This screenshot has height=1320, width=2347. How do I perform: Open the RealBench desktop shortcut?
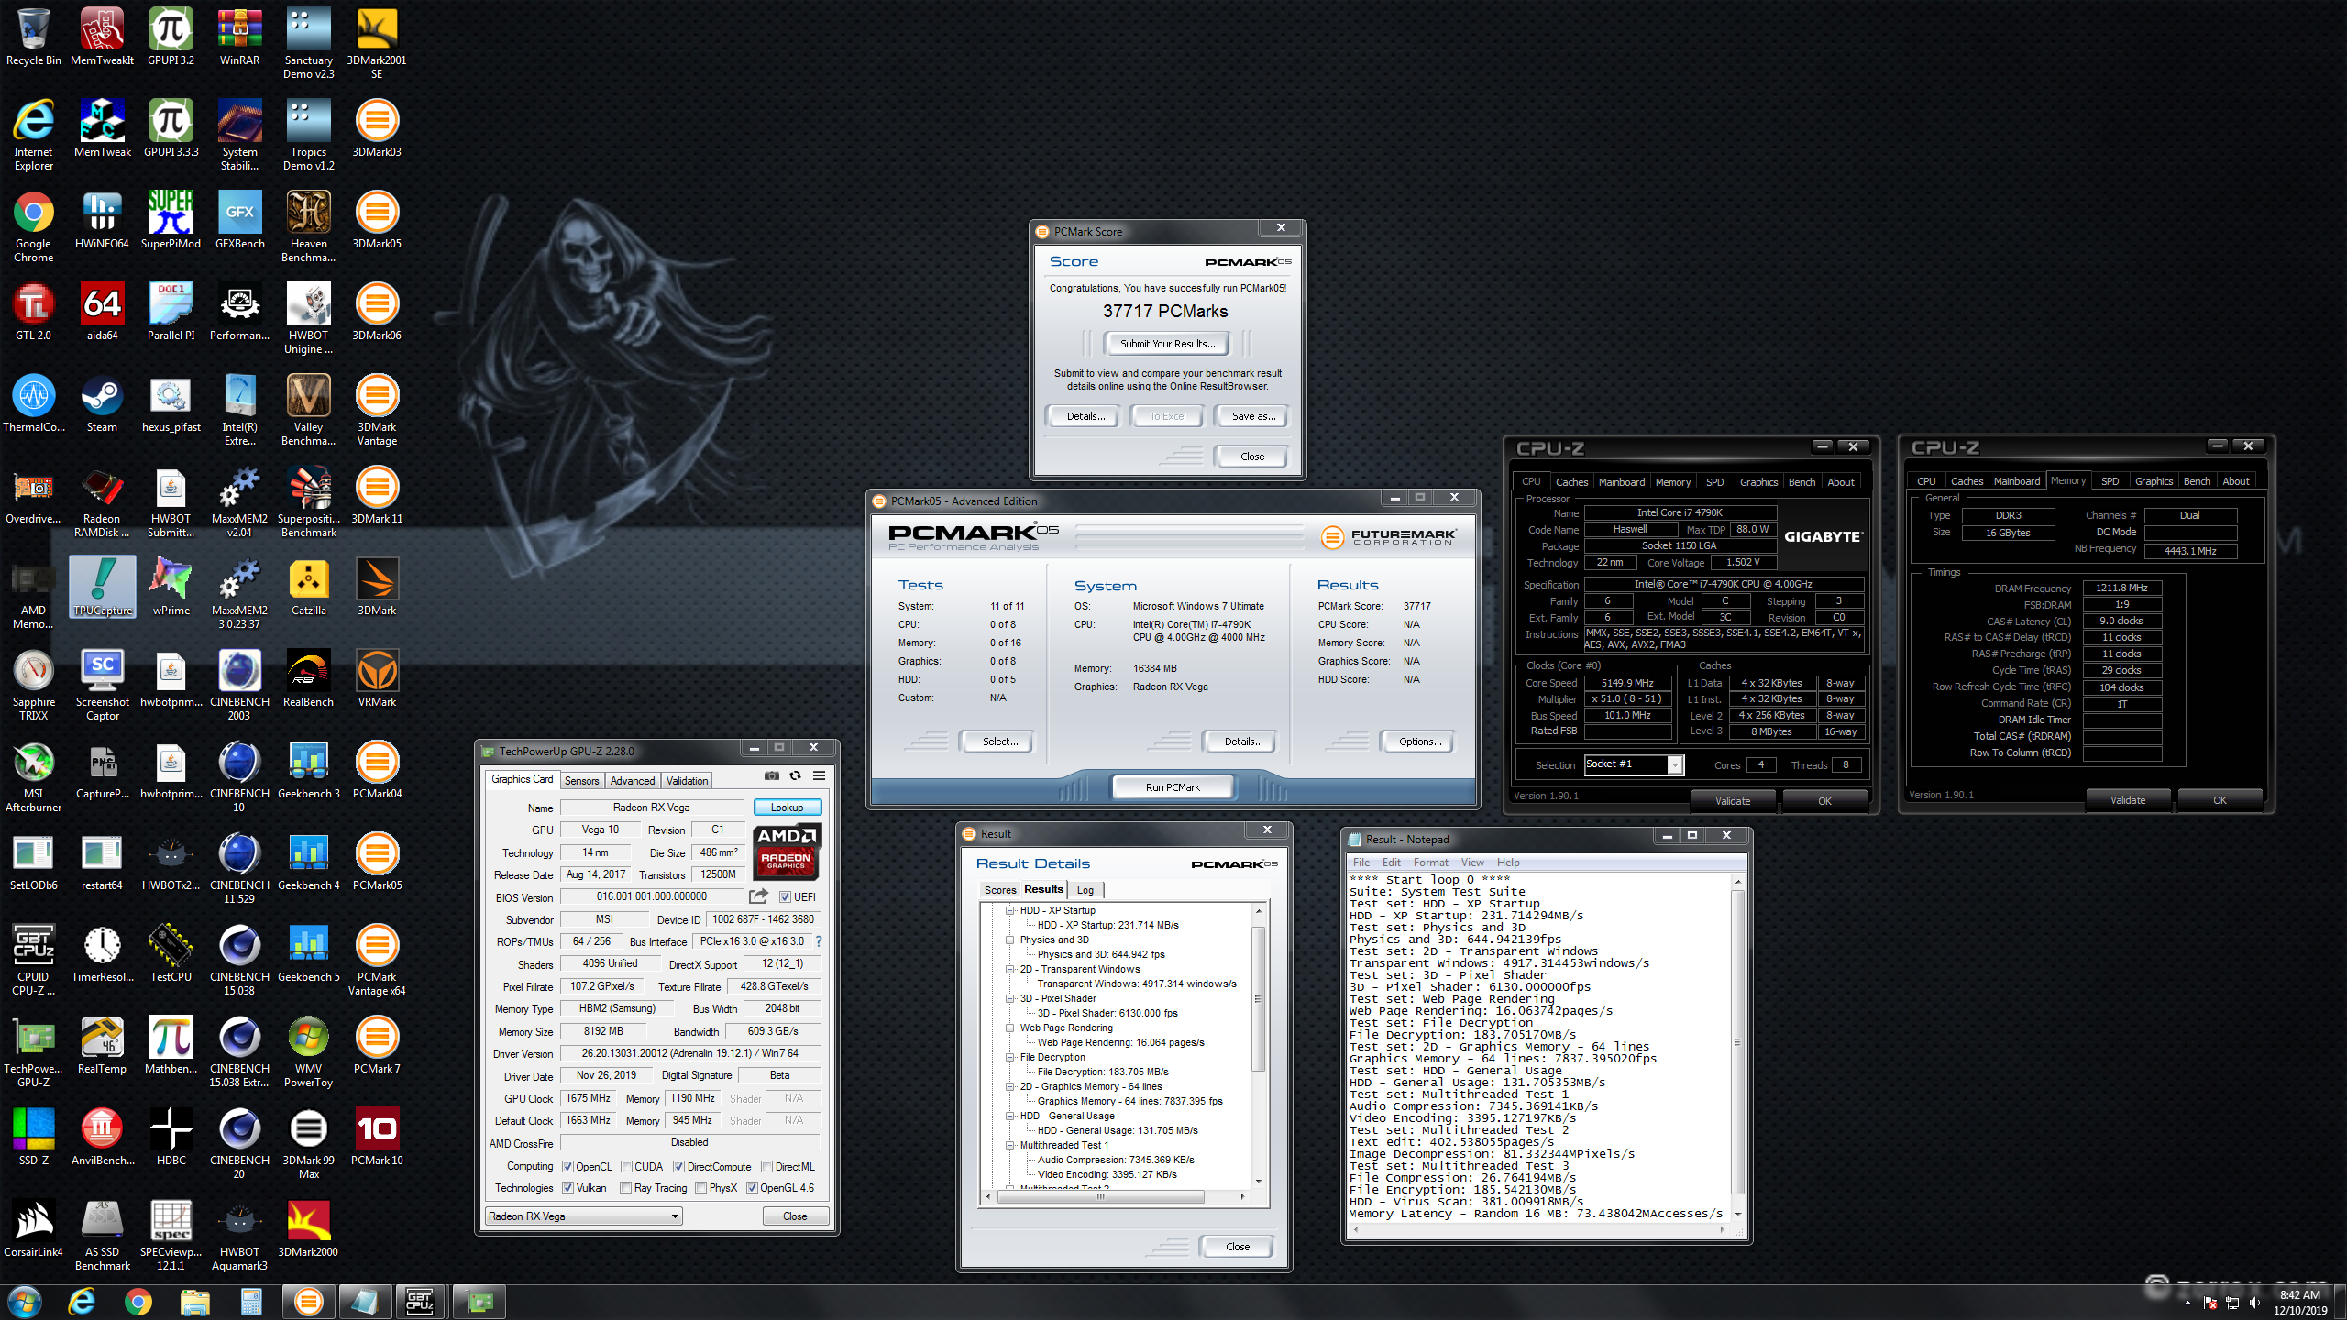(x=308, y=680)
